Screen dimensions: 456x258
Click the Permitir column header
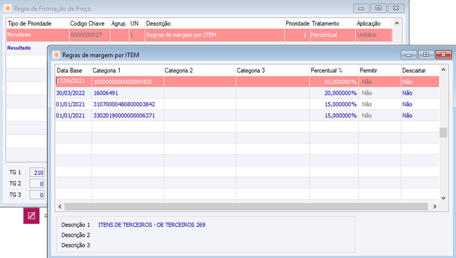380,70
